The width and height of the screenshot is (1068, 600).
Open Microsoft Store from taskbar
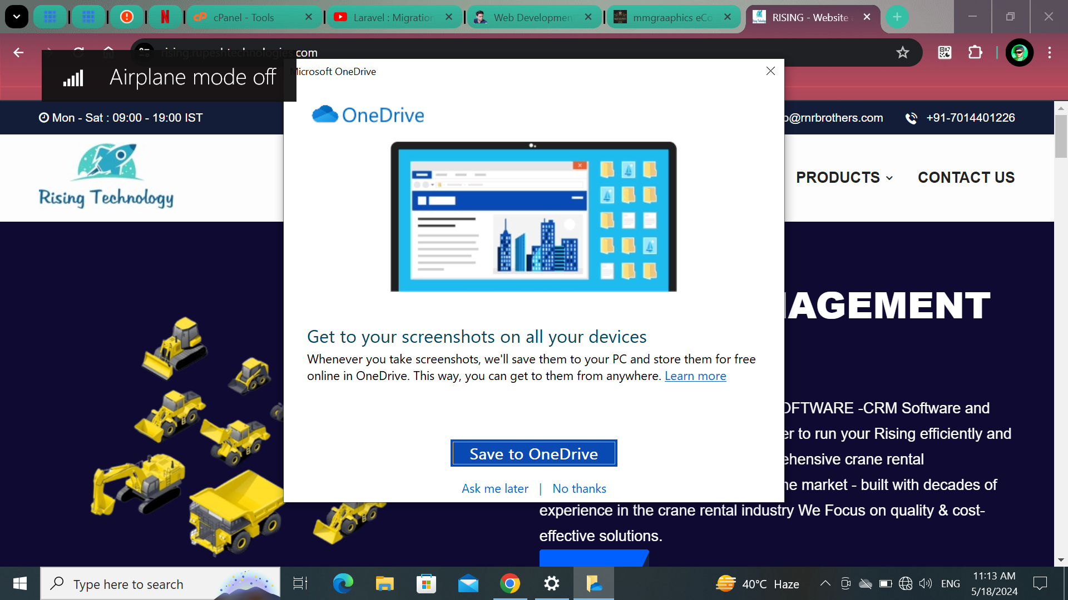click(426, 583)
